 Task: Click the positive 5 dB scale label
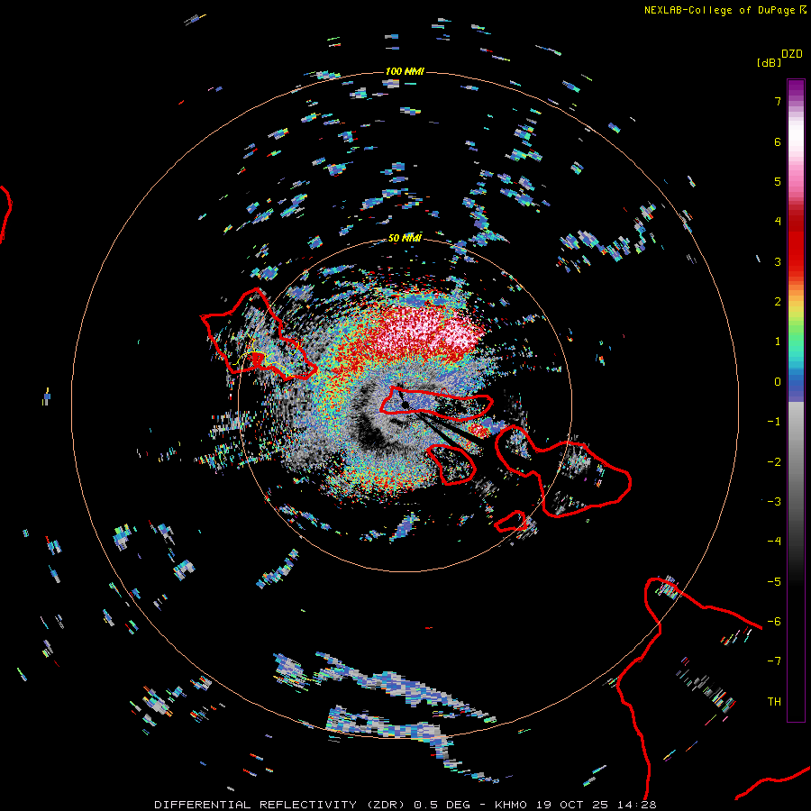pos(778,181)
